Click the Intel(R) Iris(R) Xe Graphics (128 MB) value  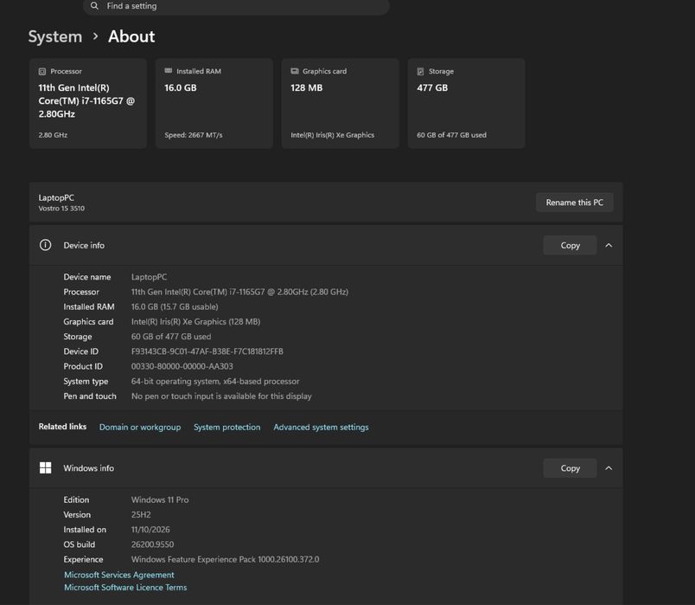click(x=195, y=322)
